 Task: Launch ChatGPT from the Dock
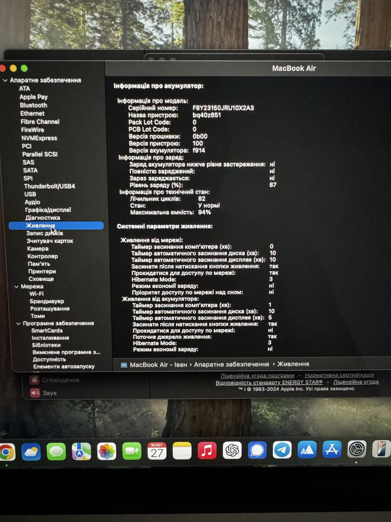[232, 450]
